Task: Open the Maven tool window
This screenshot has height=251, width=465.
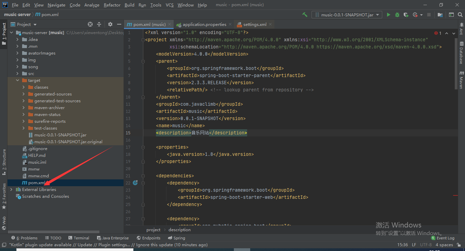Action: tap(461, 80)
